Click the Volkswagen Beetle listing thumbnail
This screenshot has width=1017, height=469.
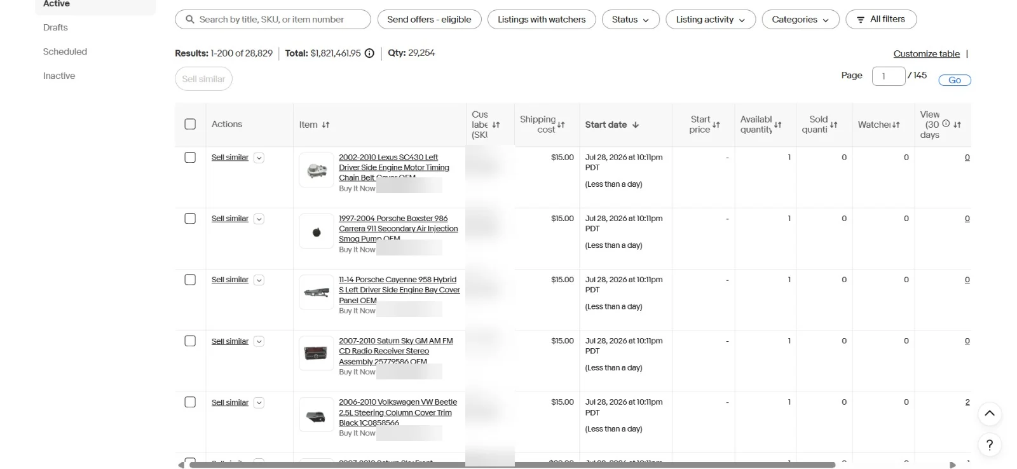[x=317, y=415]
